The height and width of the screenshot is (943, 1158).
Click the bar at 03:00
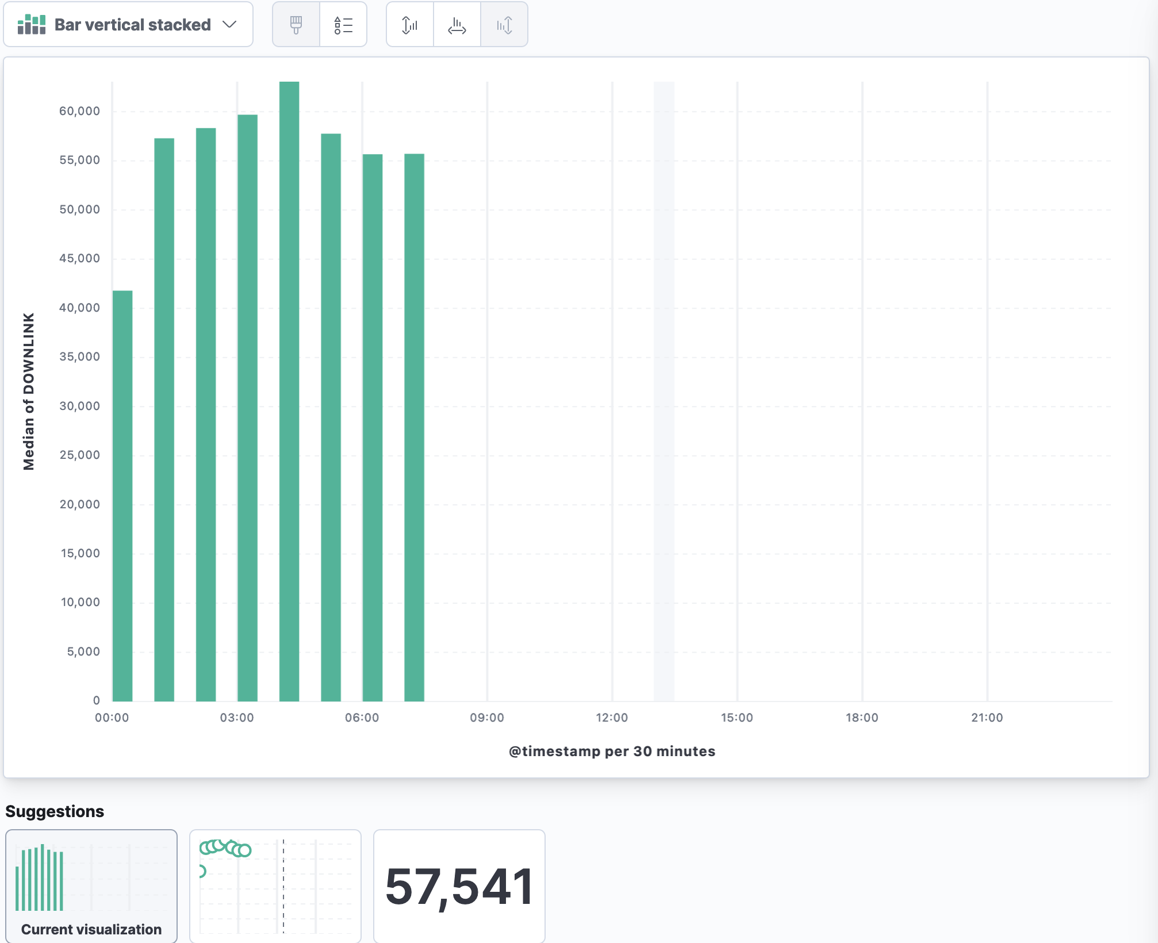(247, 408)
